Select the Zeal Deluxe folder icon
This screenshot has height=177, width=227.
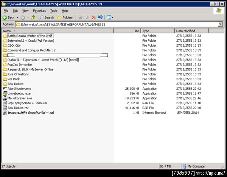coord(5,84)
